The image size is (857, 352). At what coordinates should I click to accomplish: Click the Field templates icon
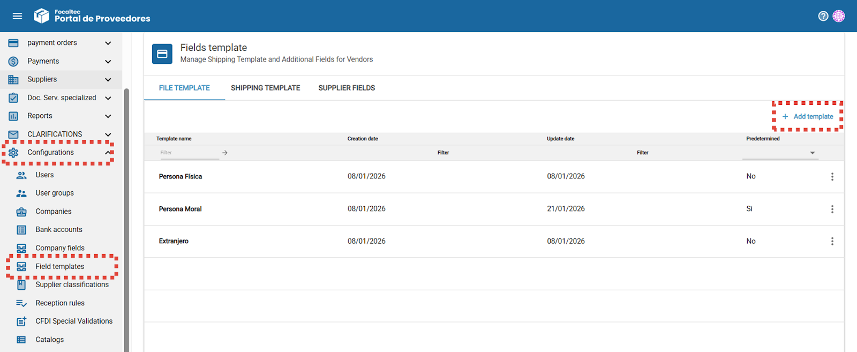[x=21, y=266]
